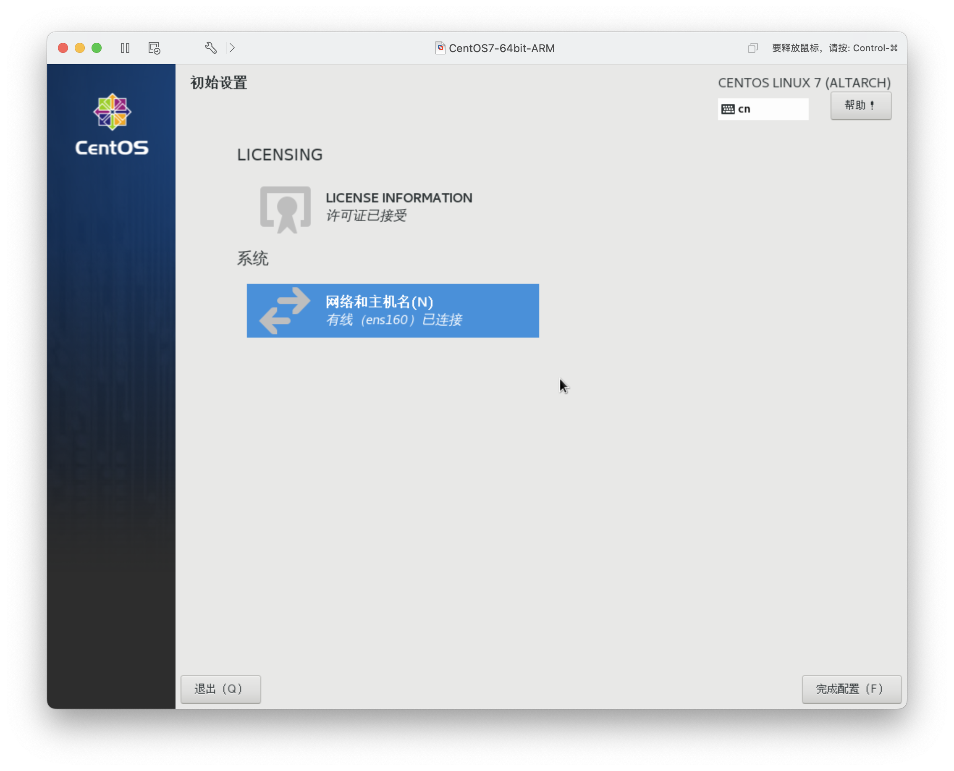Image resolution: width=954 pixels, height=771 pixels.
Task: Click the 许可证已接受 status text
Action: [366, 216]
